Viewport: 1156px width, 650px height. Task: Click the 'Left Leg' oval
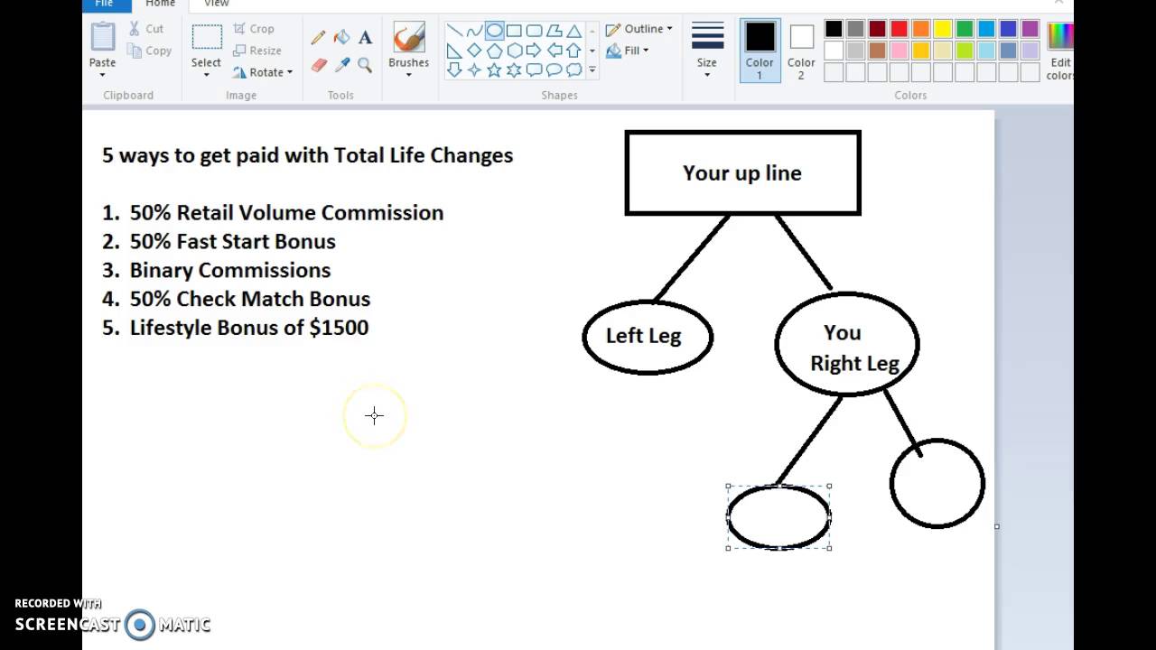point(648,337)
